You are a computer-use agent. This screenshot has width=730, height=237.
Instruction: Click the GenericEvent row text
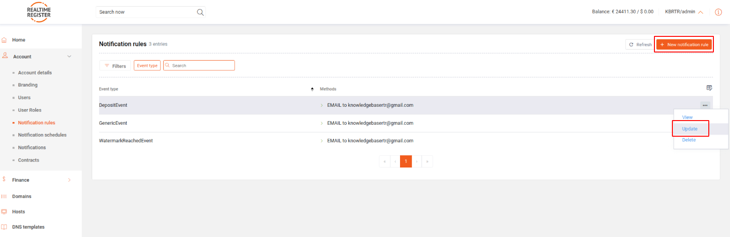click(113, 123)
